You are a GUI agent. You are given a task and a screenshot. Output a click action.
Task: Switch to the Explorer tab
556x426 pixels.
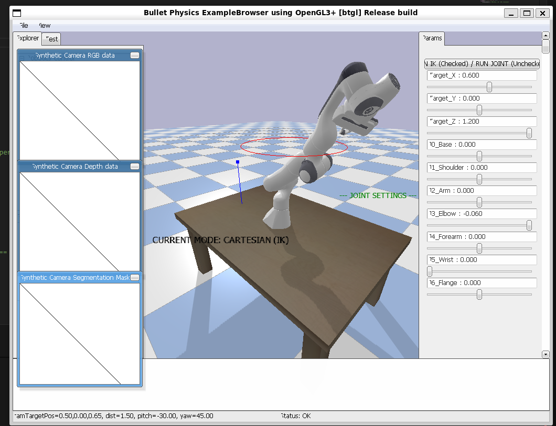[x=27, y=38]
